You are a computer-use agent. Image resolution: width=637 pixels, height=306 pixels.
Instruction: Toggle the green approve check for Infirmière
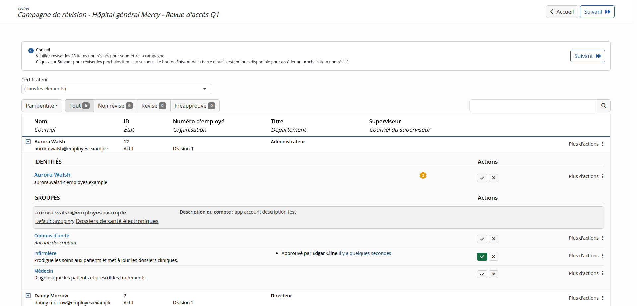pyautogui.click(x=482, y=257)
